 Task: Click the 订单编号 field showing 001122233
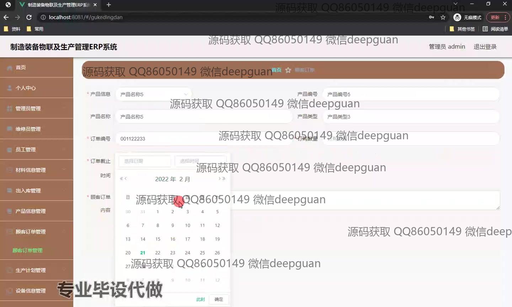[x=203, y=139]
